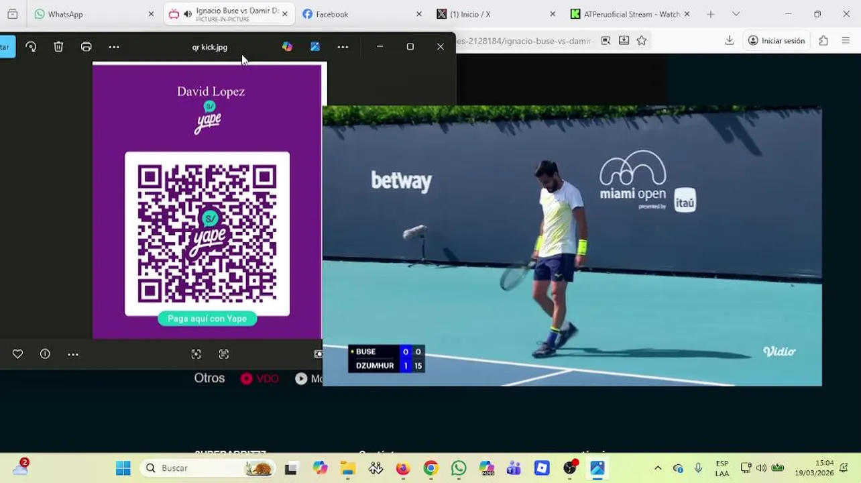Click the Iniciar sesión button
Viewport: 861px width, 483px height.
(x=777, y=41)
